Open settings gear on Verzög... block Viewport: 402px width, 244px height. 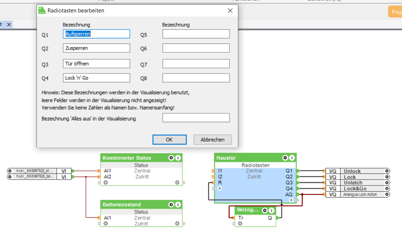tap(265, 210)
